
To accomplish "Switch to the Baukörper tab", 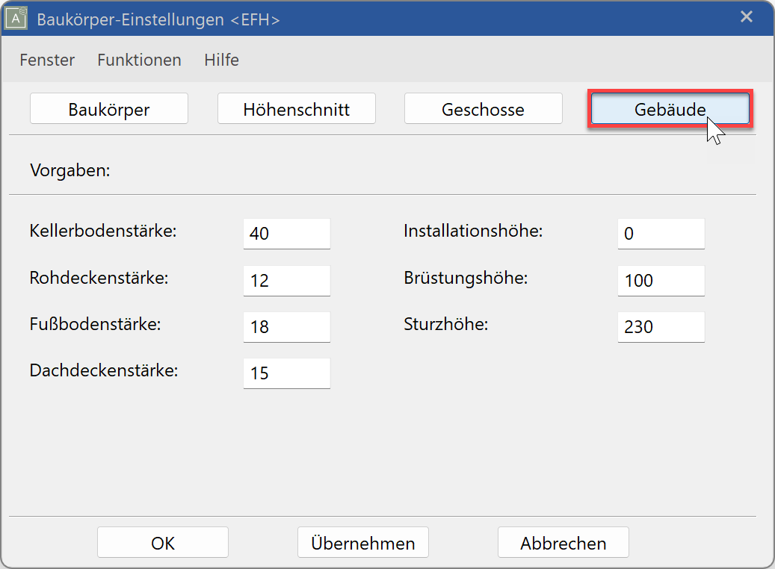I will click(108, 108).
